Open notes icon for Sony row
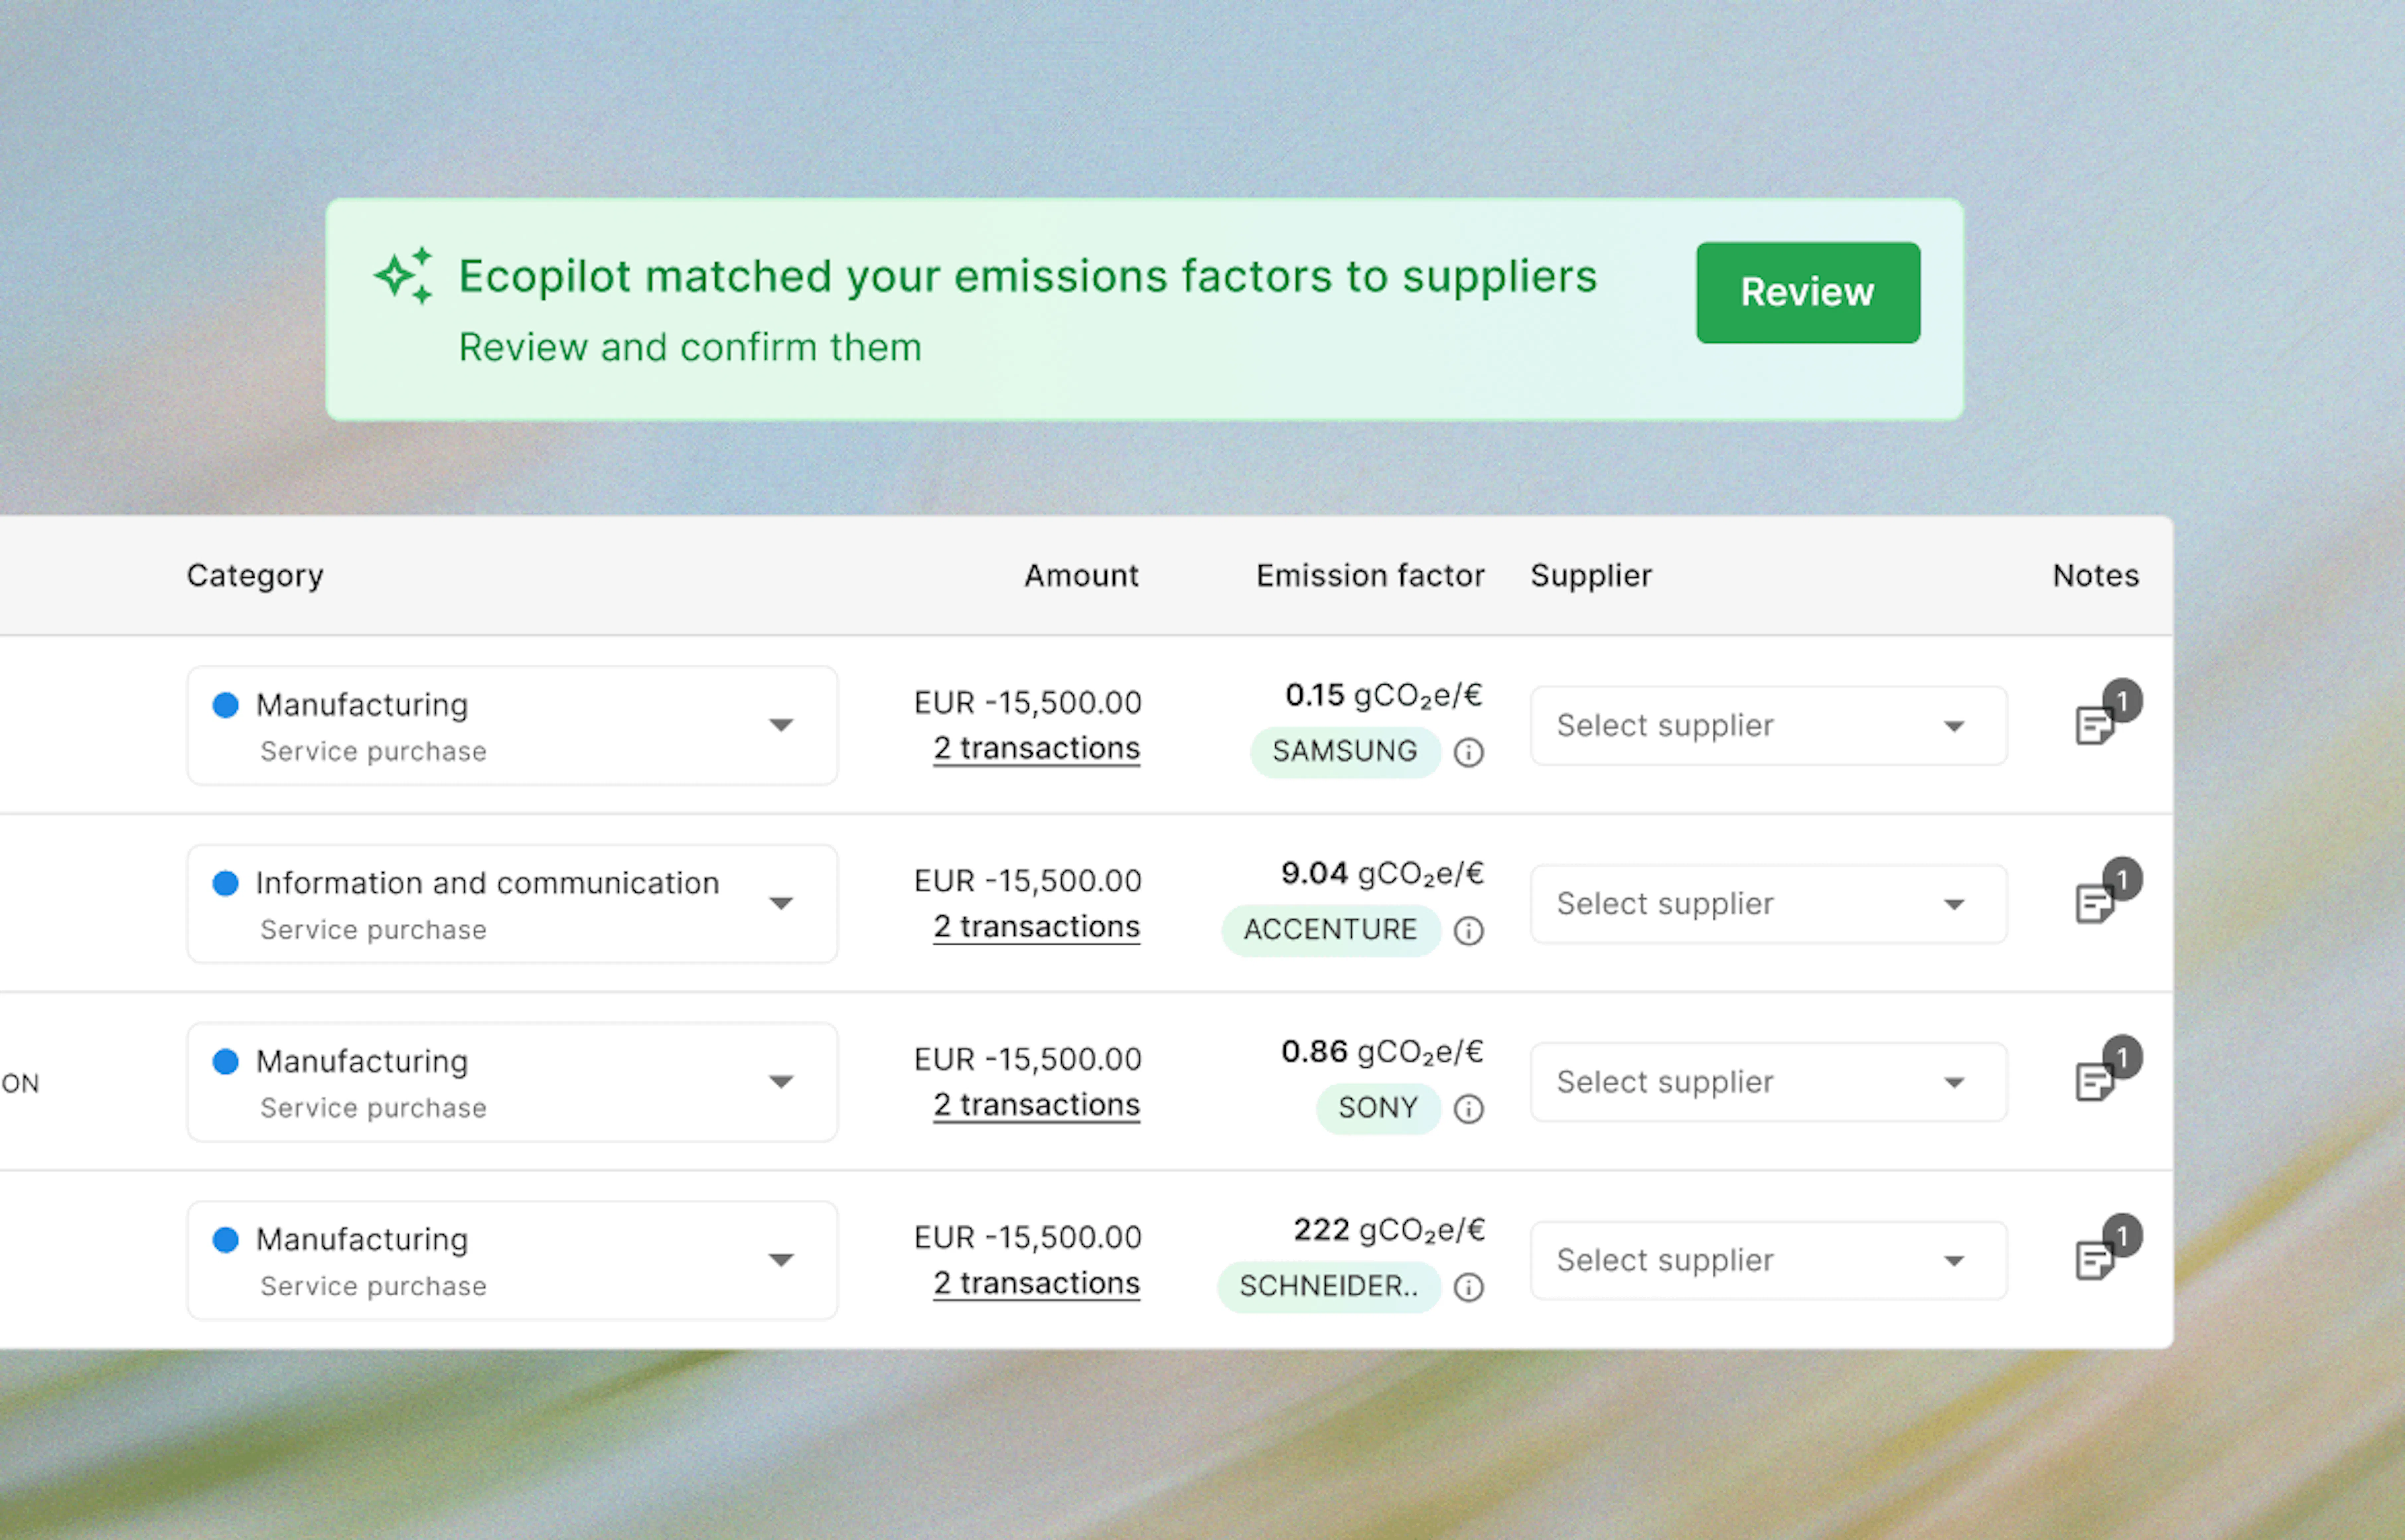2405x1540 pixels. [x=2095, y=1081]
